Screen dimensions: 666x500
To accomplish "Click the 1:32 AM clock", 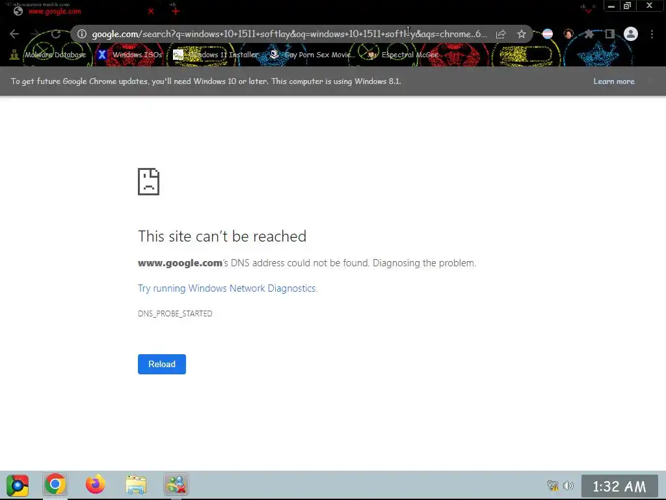I will click(619, 486).
